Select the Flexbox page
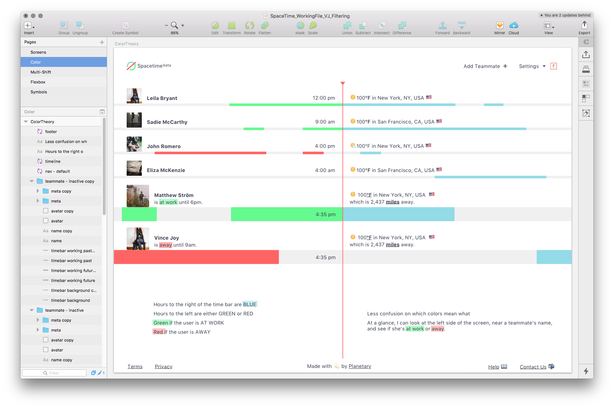614x408 pixels. [x=64, y=82]
